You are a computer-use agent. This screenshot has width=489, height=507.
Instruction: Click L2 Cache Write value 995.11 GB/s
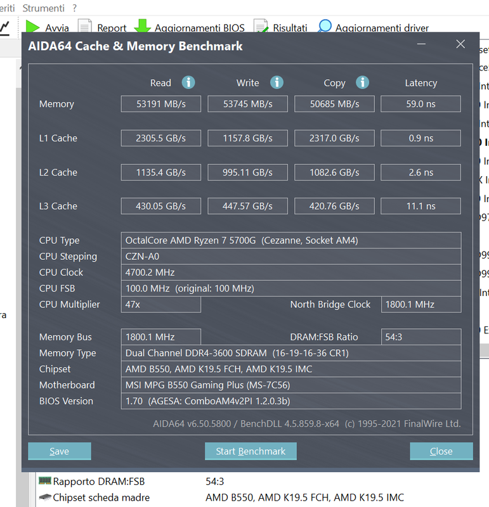pos(247,172)
